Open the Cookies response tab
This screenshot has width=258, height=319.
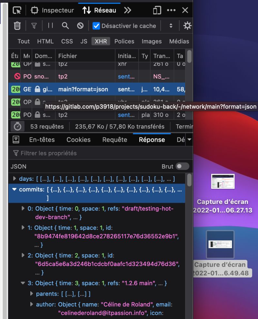click(x=78, y=139)
